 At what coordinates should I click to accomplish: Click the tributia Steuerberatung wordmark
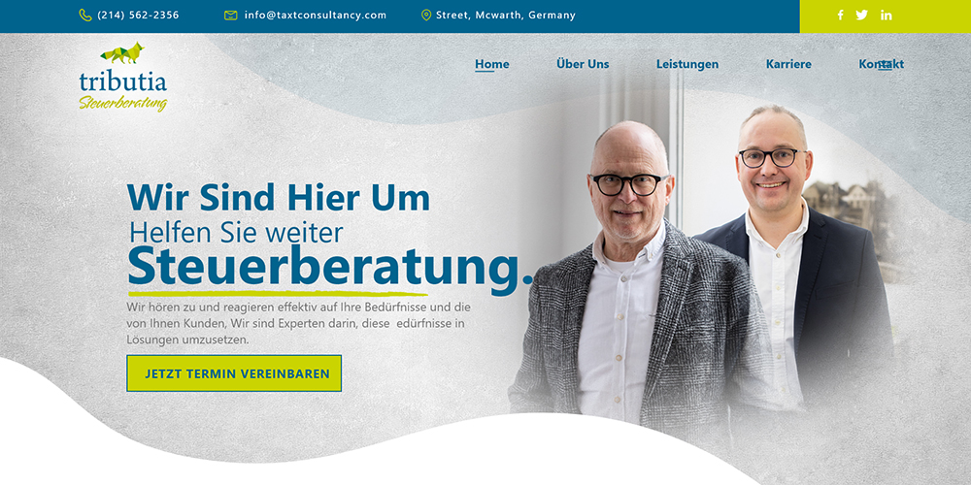click(x=123, y=91)
